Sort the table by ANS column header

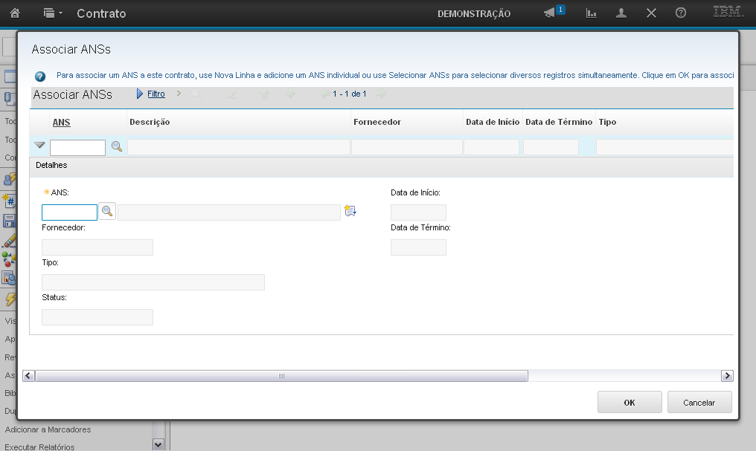[61, 122]
